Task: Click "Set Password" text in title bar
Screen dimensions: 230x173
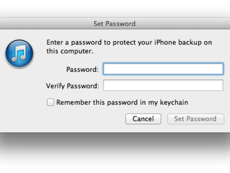Action: pyautogui.click(x=114, y=24)
